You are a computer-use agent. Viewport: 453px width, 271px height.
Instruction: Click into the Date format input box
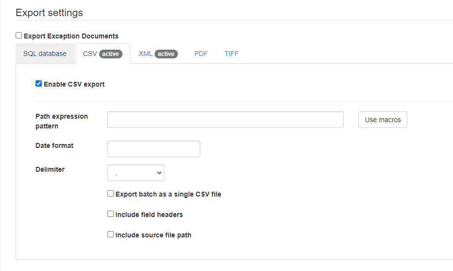coord(154,149)
